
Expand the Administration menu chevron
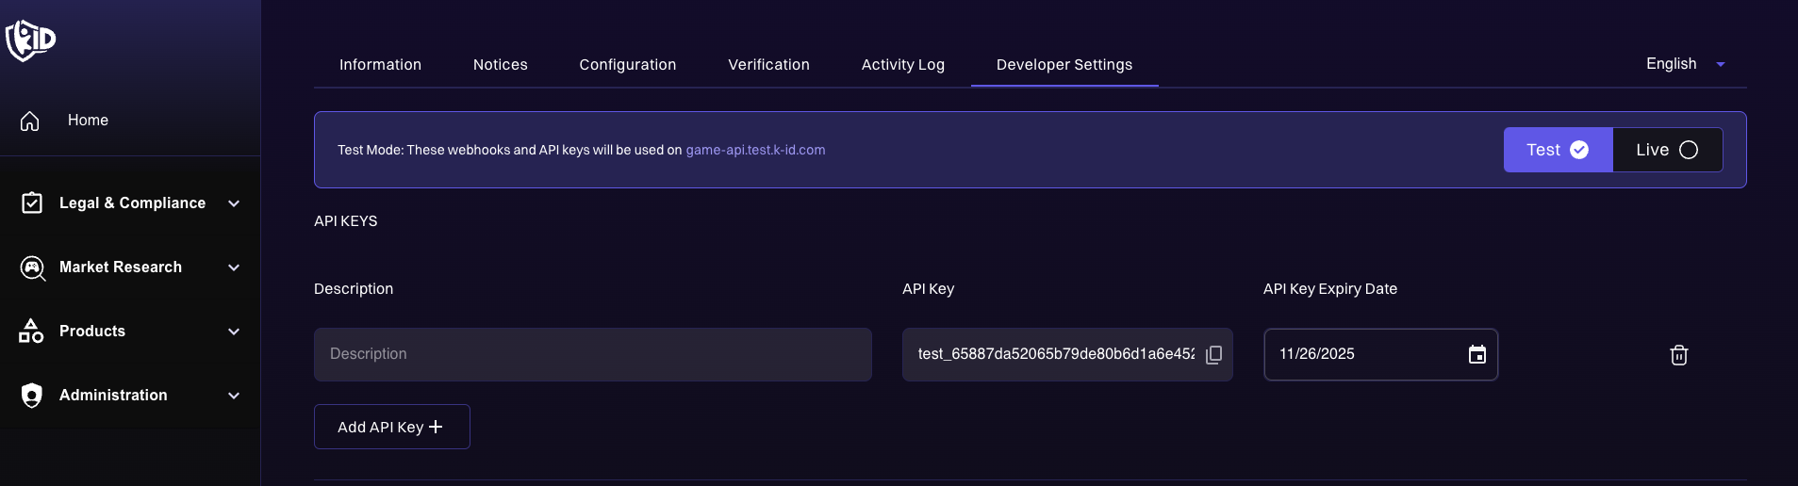coord(234,396)
